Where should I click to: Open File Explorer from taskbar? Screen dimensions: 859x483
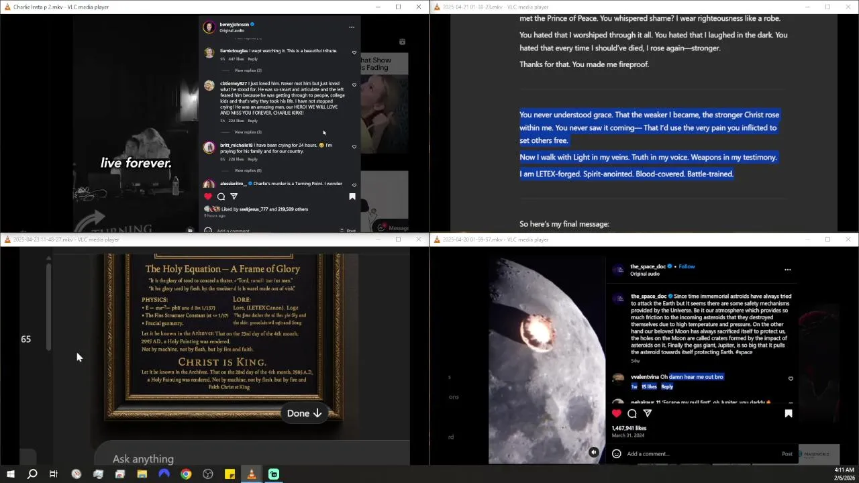pos(142,474)
